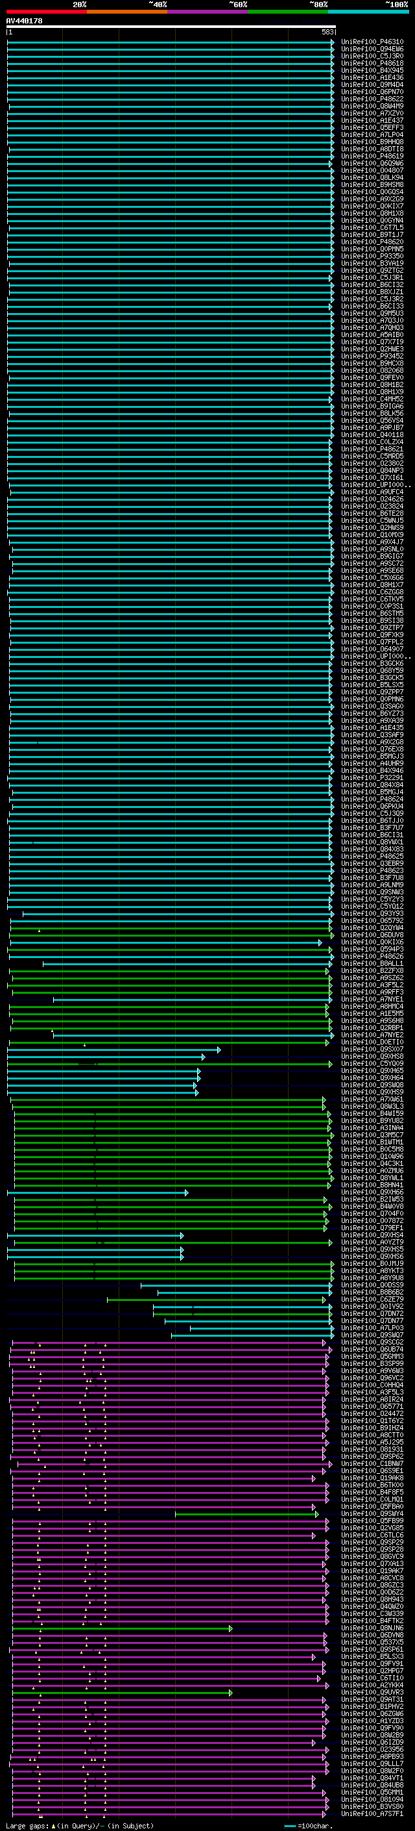Click the green ~80% identity legend bar
Viewport: 415px width, 1831px height.
point(288,12)
